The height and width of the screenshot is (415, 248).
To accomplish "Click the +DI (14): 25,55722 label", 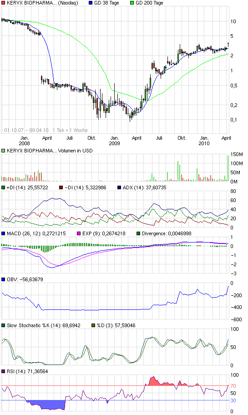I will click(x=27, y=187).
